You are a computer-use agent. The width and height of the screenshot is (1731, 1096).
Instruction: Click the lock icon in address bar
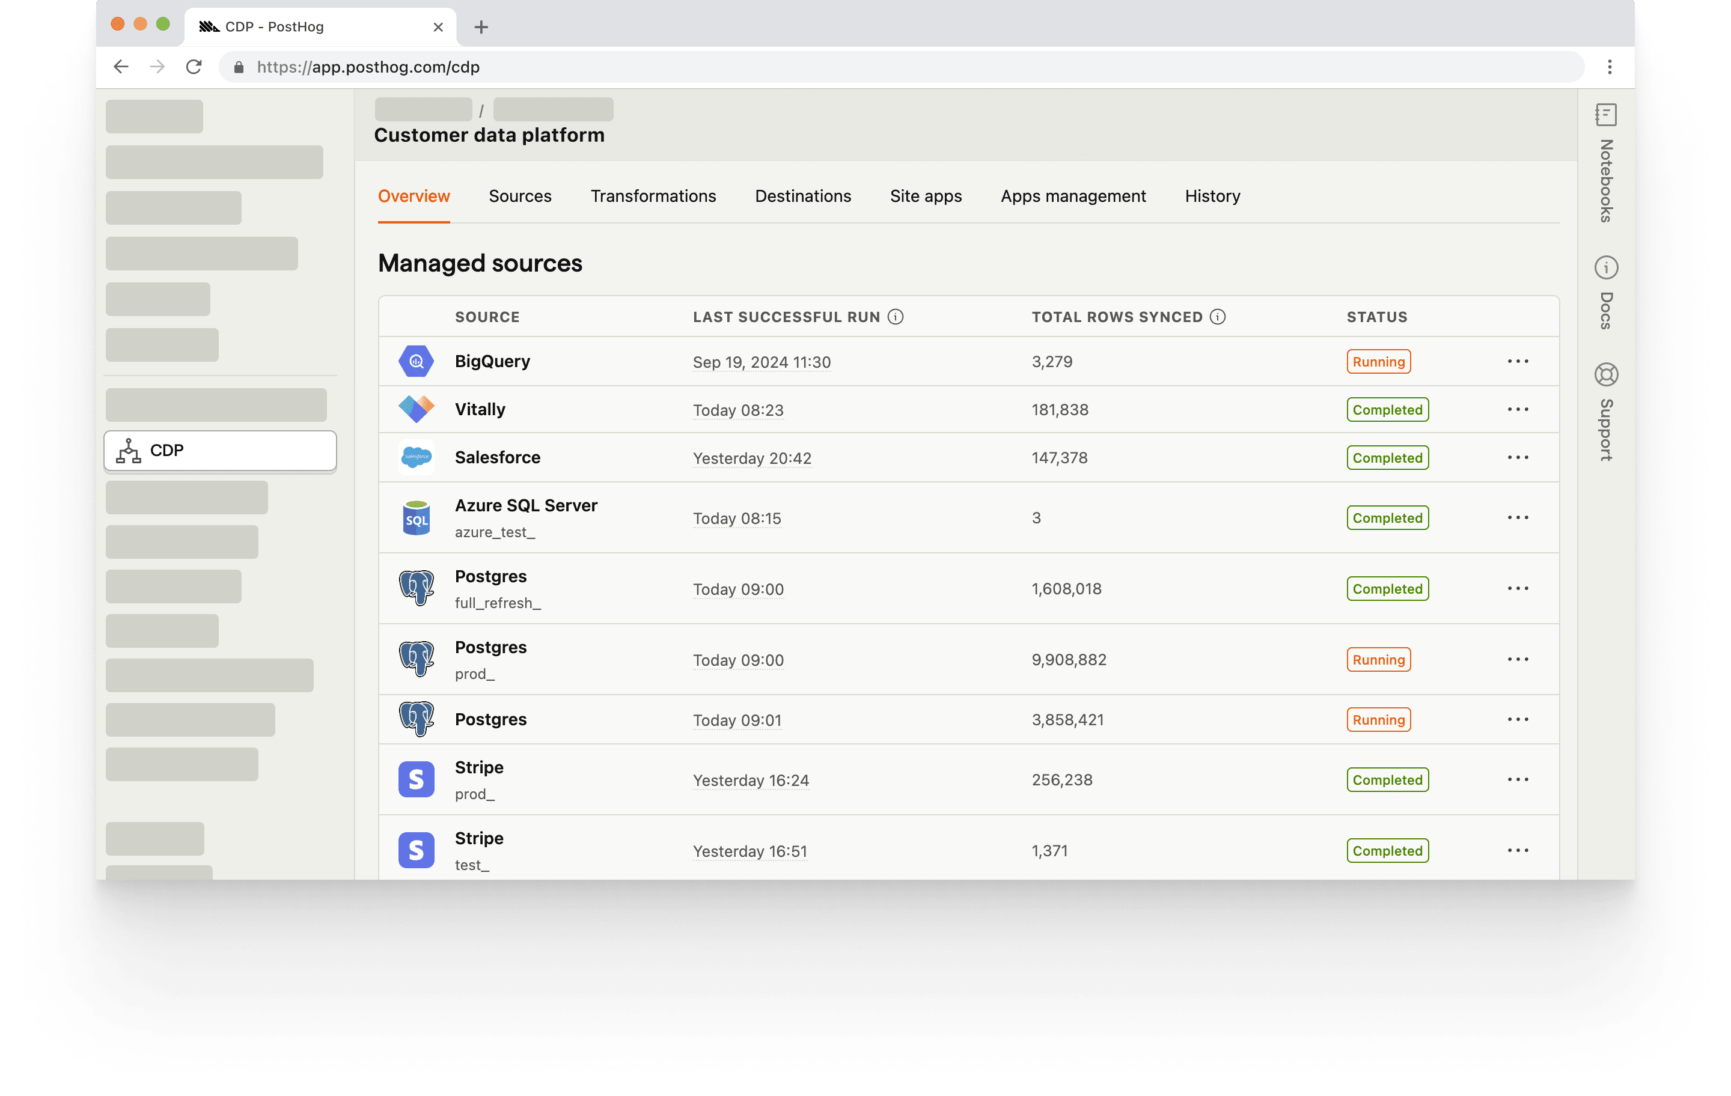click(x=239, y=67)
